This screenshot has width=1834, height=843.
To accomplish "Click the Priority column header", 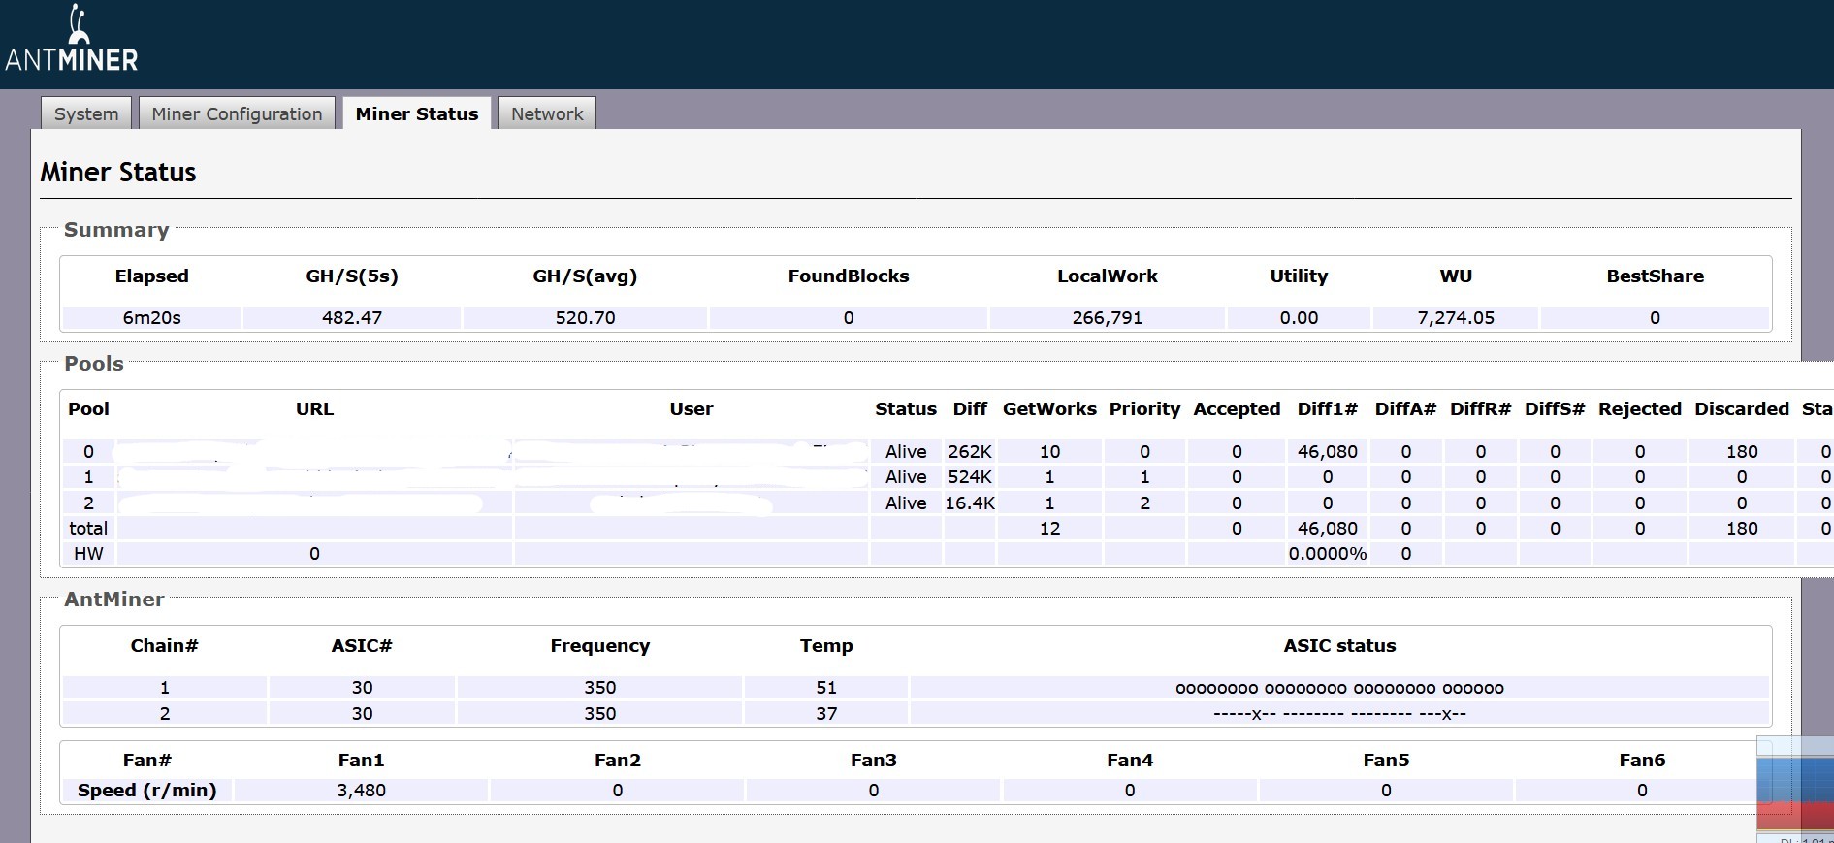I will pos(1144,409).
